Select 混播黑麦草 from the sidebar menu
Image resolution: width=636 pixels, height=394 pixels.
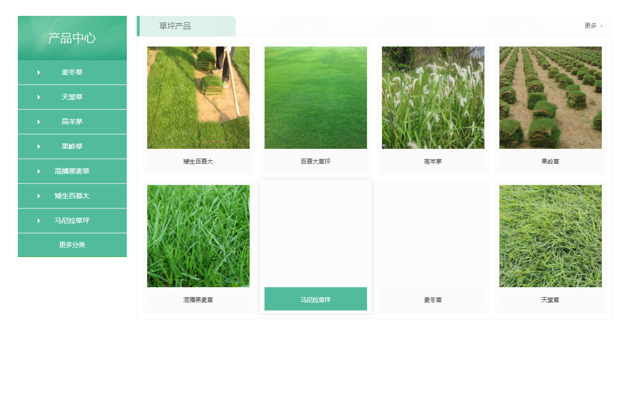pyautogui.click(x=72, y=172)
